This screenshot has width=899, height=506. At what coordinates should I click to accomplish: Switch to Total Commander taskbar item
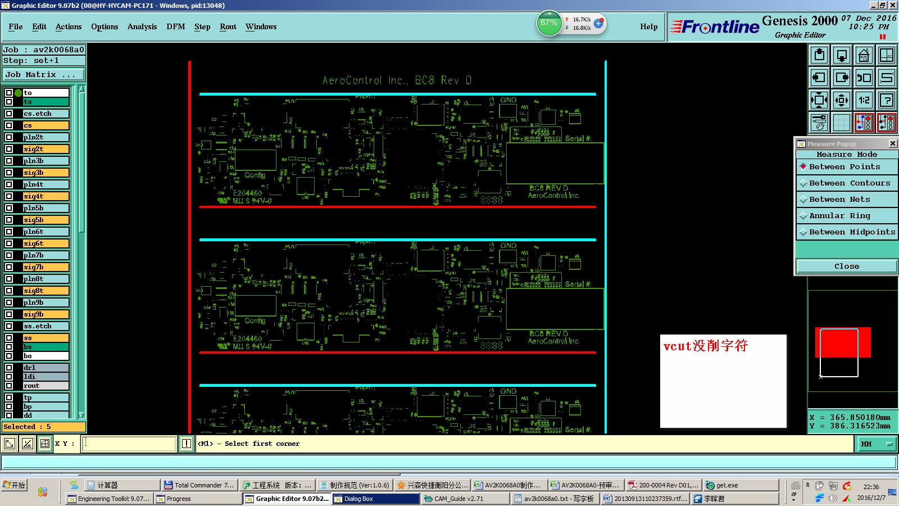pyautogui.click(x=199, y=485)
